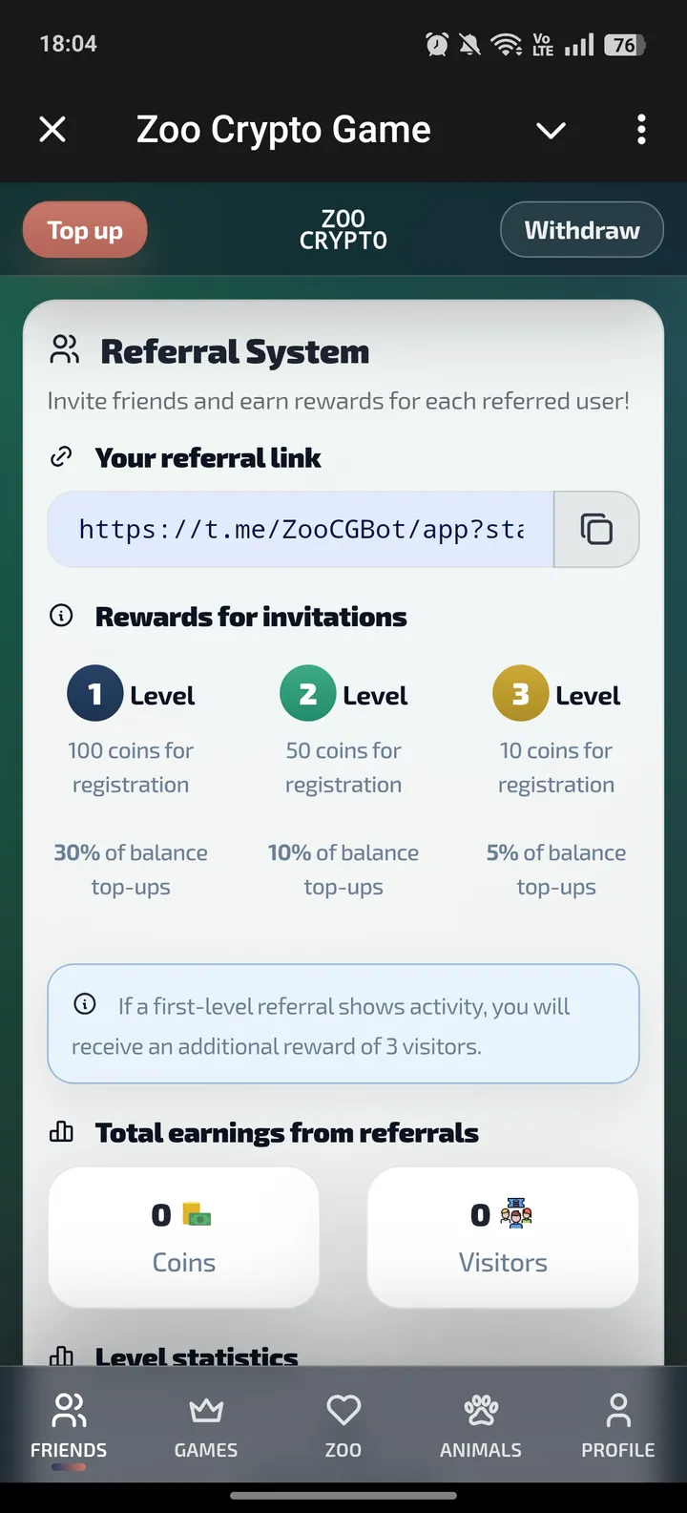
Task: Close the Zoo Crypto Game mini app
Action: [x=52, y=130]
